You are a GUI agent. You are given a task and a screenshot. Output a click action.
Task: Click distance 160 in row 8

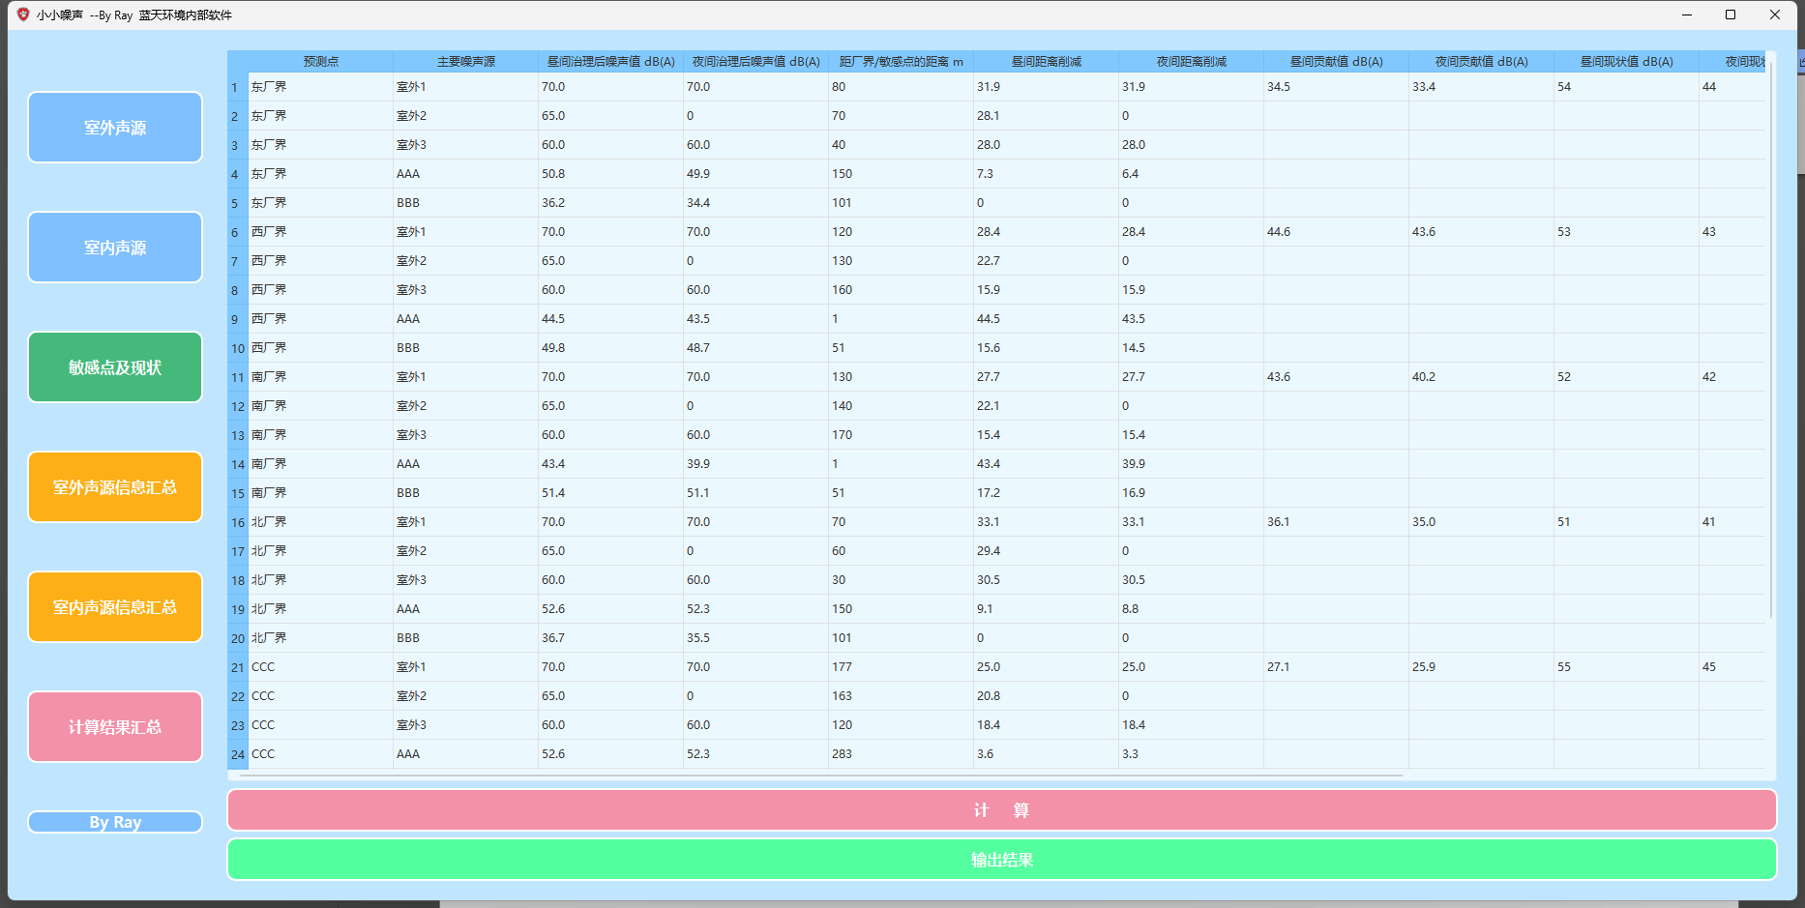(x=901, y=290)
